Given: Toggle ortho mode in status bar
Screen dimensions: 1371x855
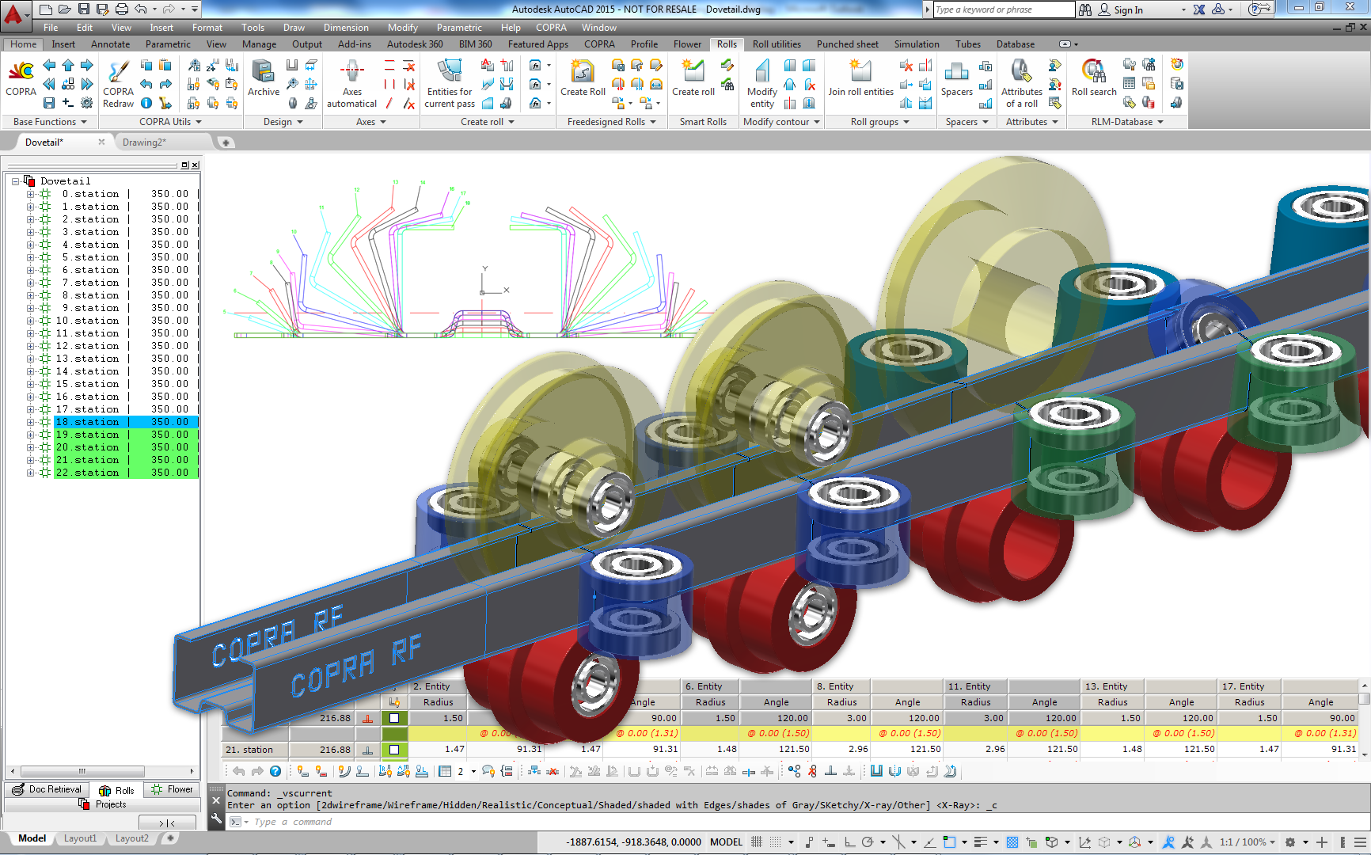Looking at the screenshot, I should [849, 842].
